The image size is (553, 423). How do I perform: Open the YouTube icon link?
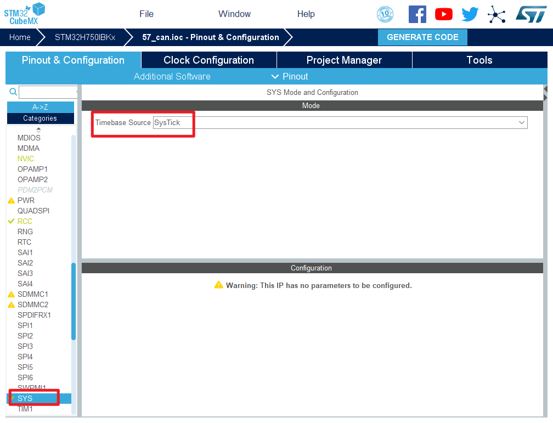click(443, 14)
